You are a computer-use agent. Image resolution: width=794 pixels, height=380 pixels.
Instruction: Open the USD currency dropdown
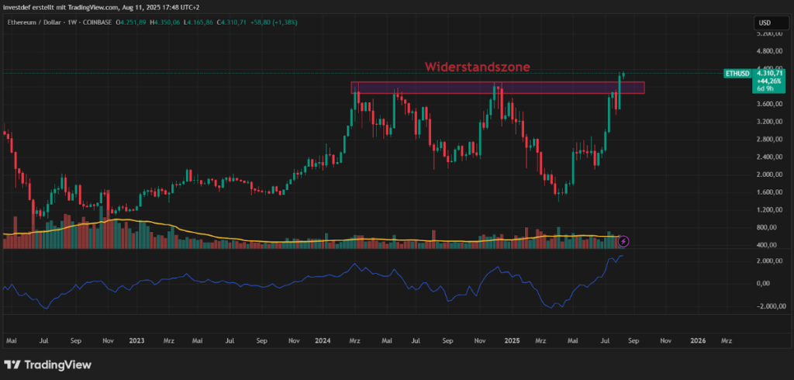click(x=762, y=22)
